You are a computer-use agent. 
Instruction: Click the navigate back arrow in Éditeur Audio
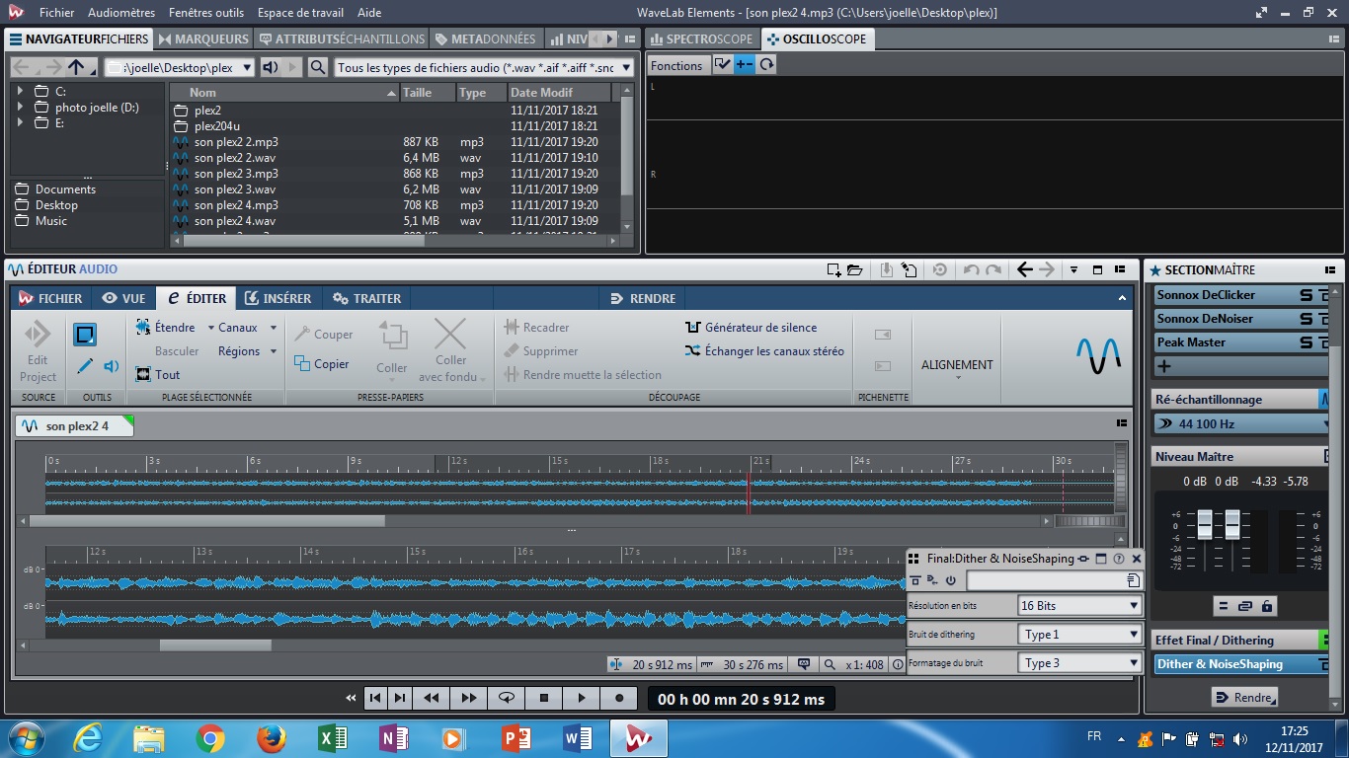pyautogui.click(x=1024, y=269)
